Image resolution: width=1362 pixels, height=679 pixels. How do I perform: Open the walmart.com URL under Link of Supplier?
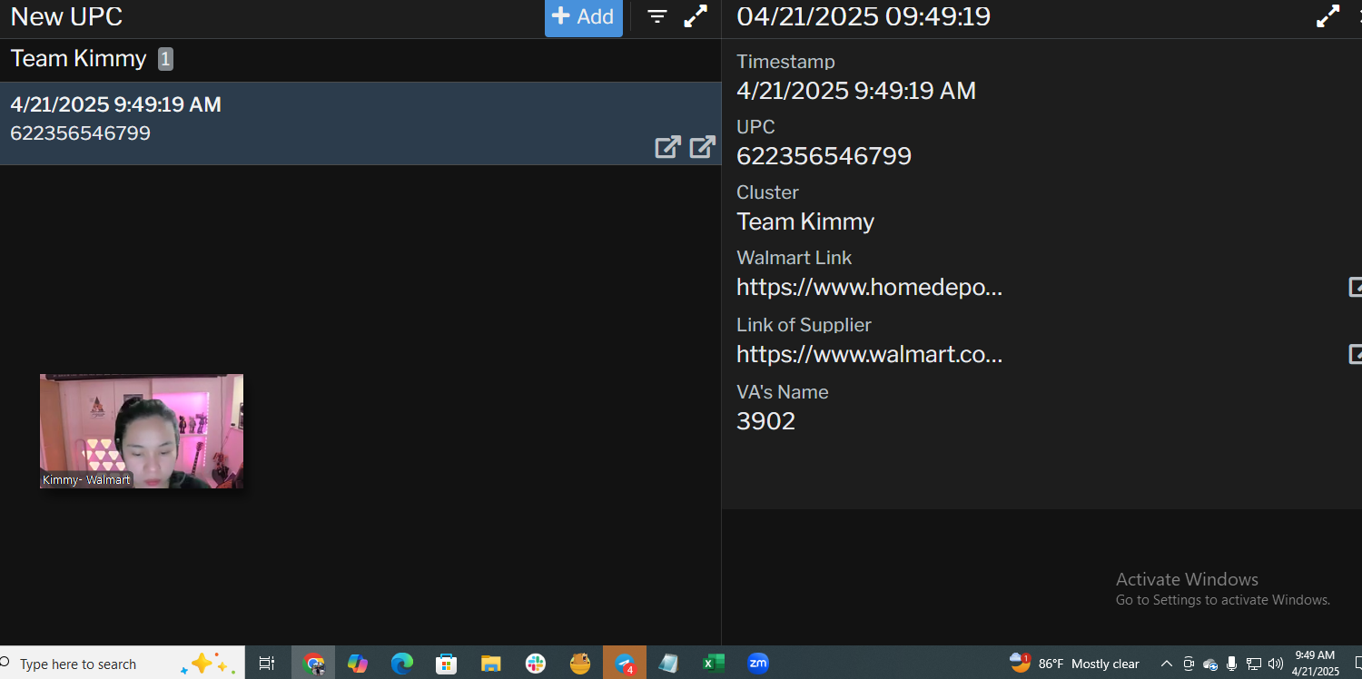(869, 354)
